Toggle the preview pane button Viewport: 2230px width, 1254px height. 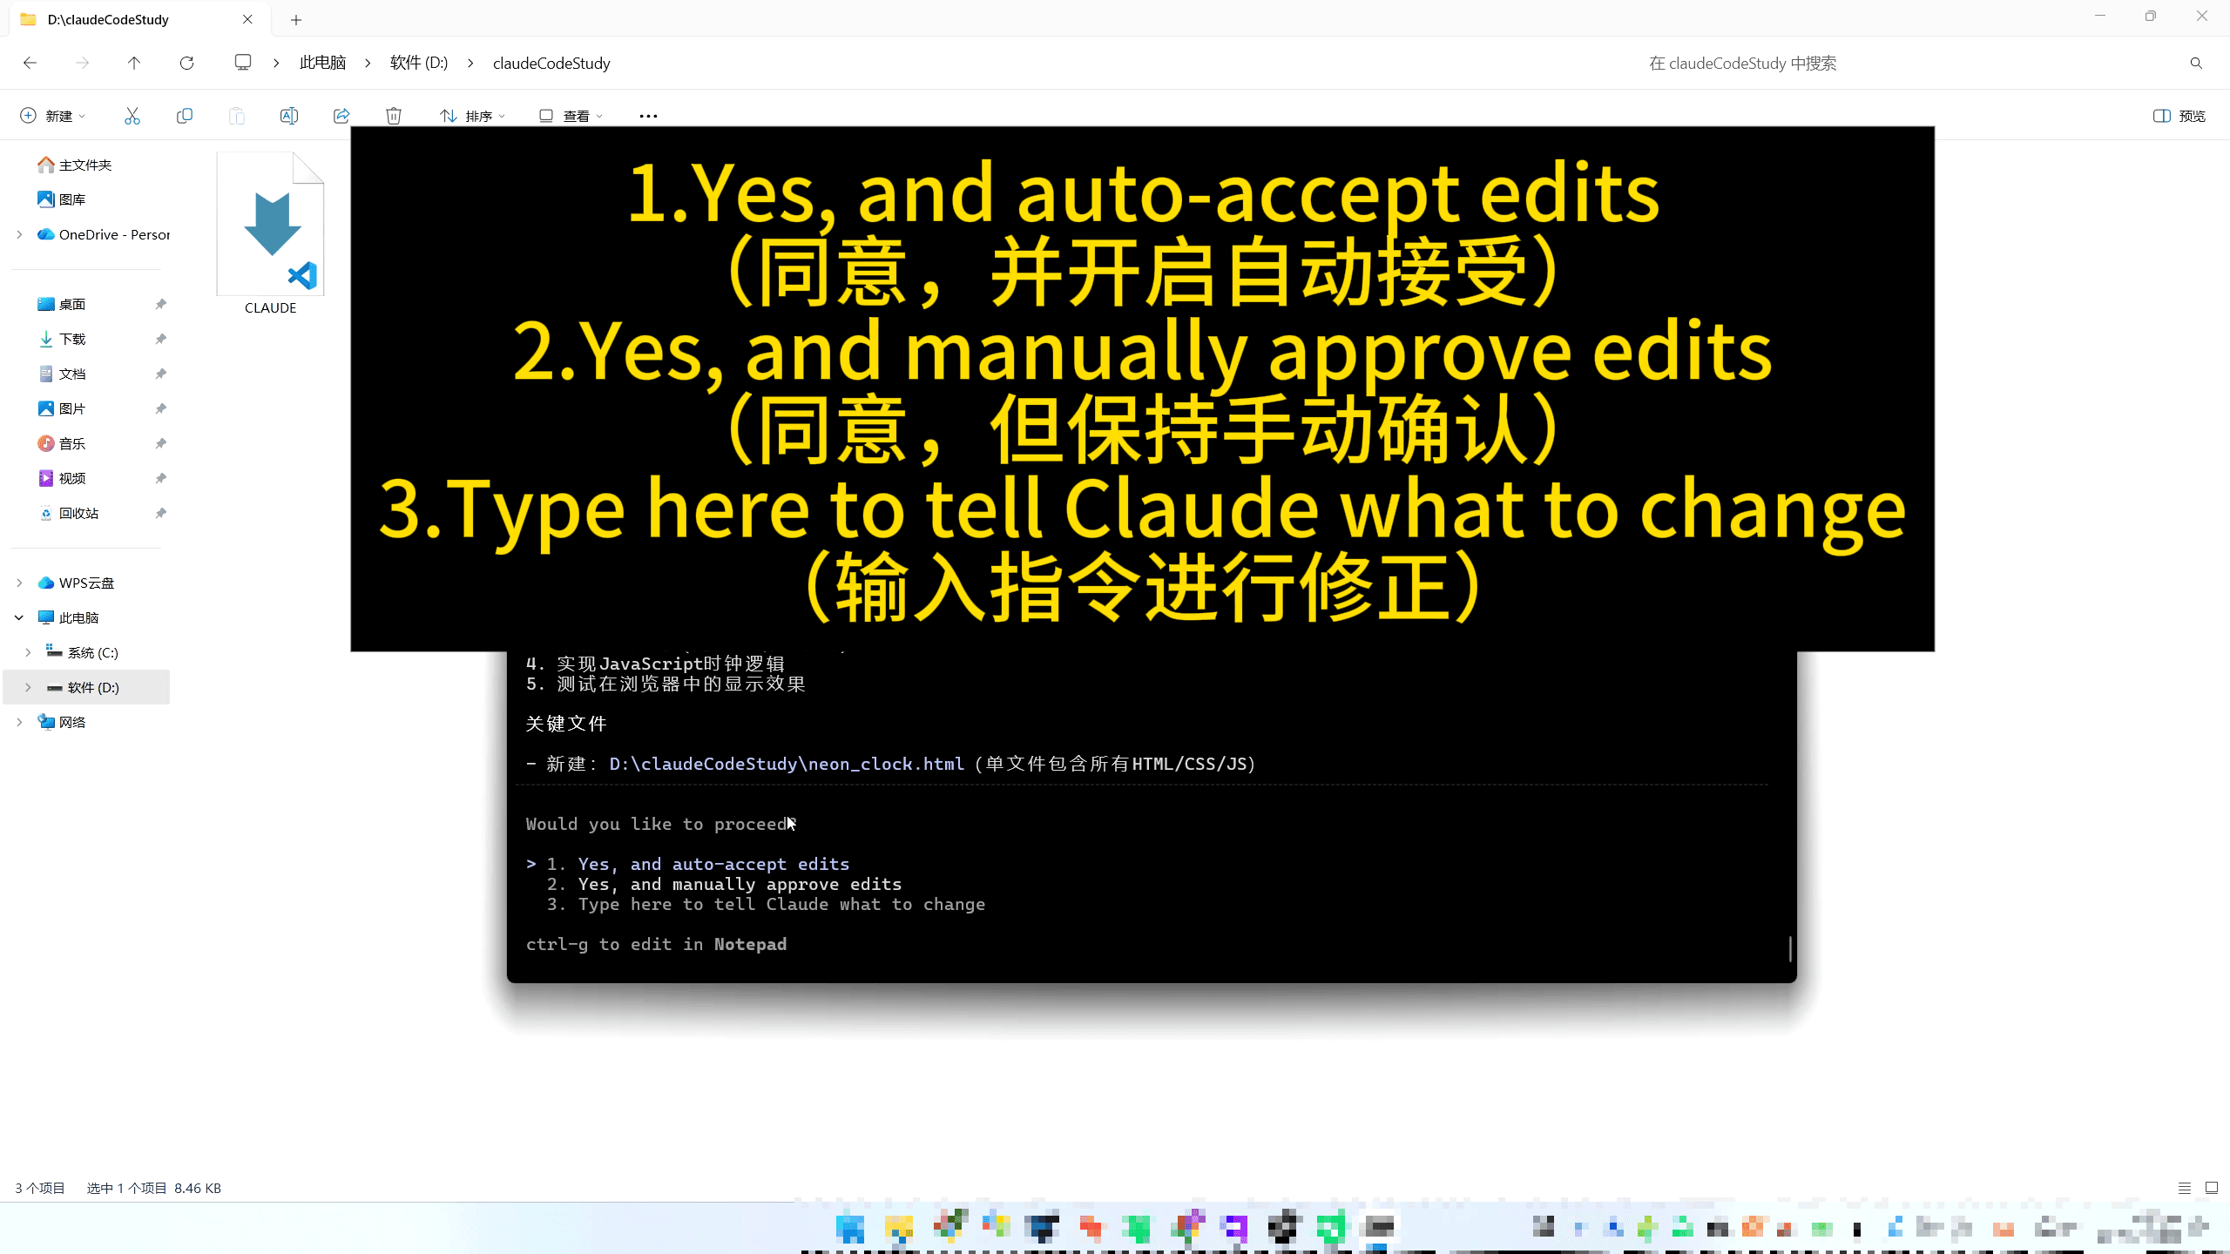click(2179, 116)
